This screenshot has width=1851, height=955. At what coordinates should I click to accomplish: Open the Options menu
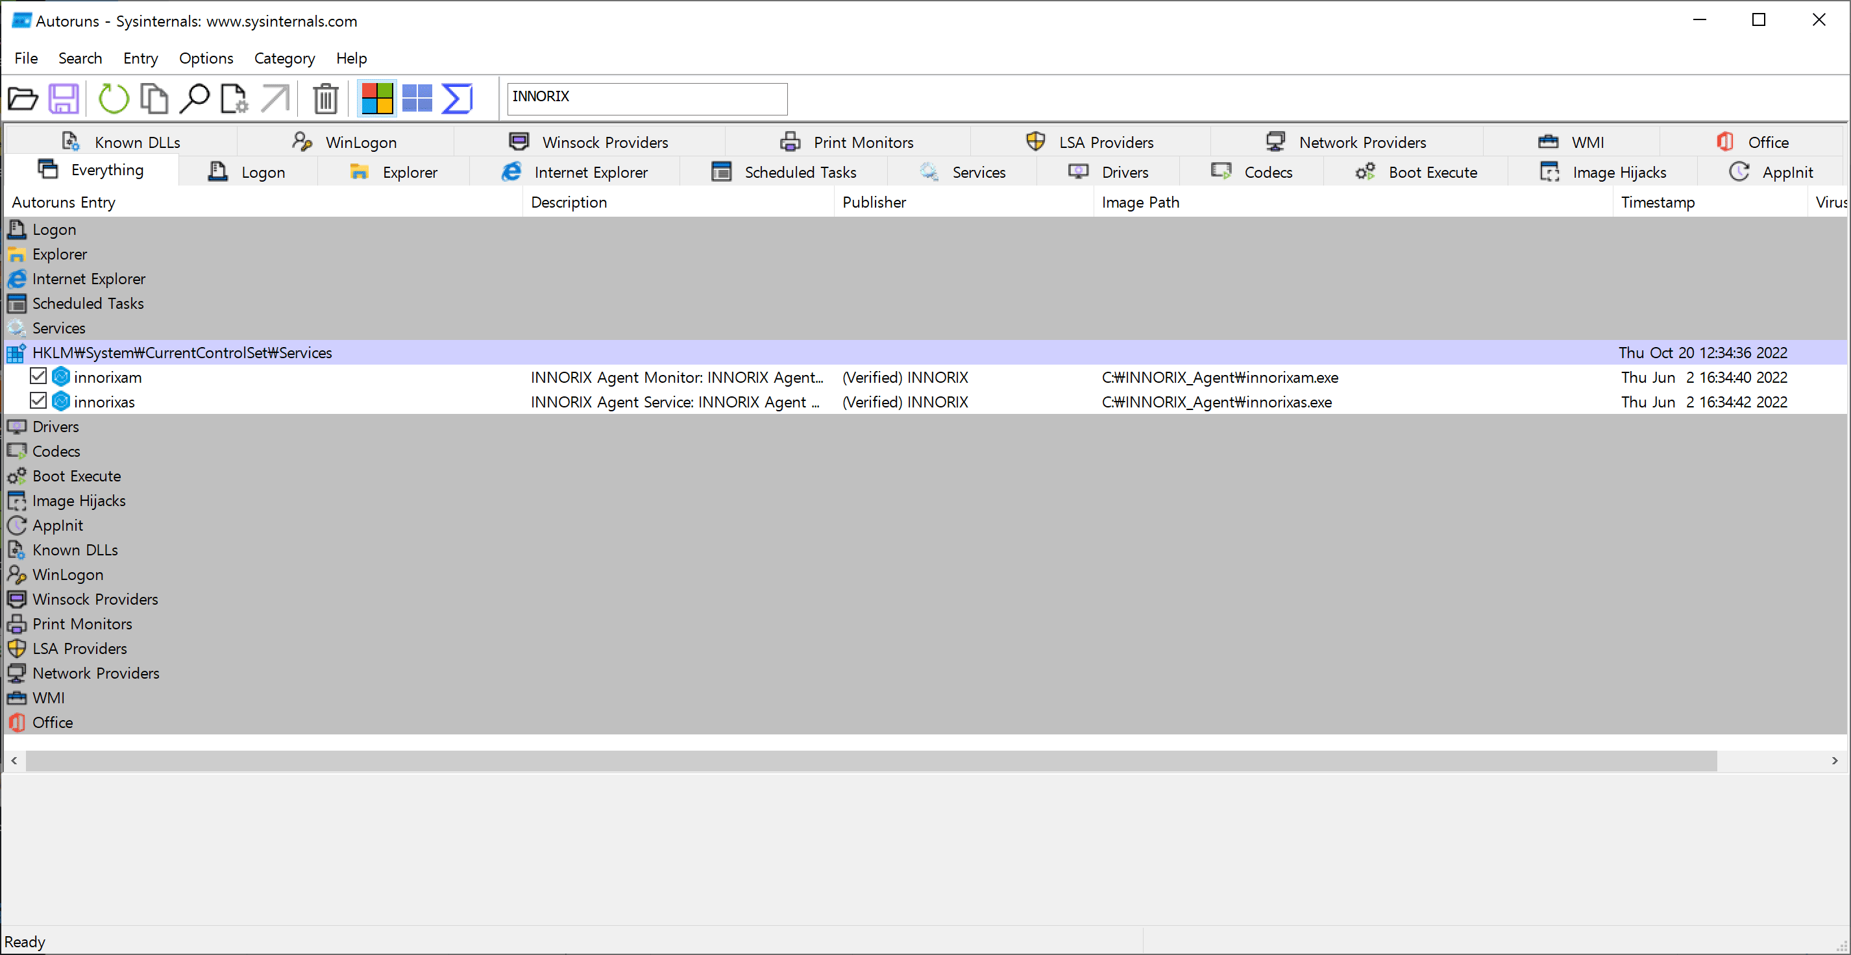click(x=206, y=58)
